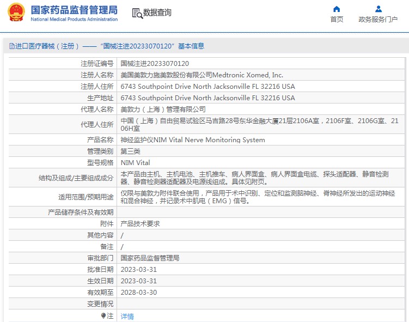
Task: Click the light bulb icon beside 注
Action: click(103, 316)
